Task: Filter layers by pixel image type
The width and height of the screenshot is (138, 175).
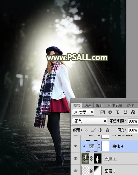Action: tap(102, 112)
